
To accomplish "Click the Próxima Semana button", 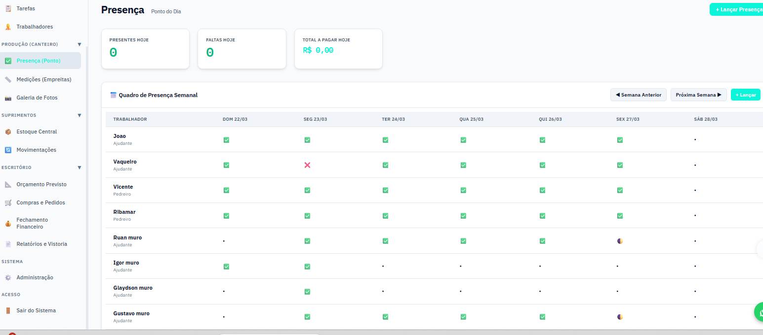I will (x=698, y=95).
